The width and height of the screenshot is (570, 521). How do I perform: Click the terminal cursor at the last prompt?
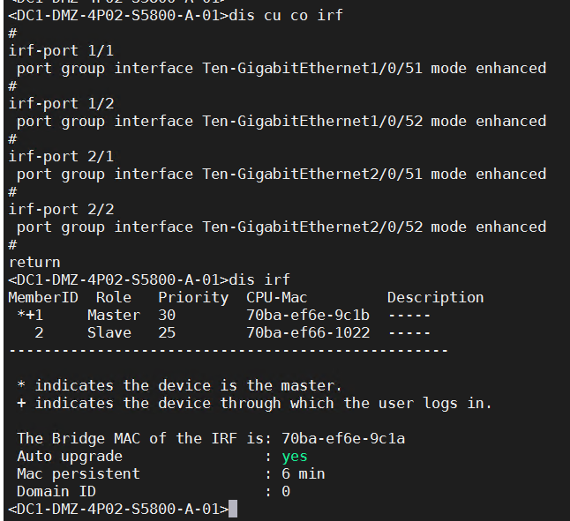click(x=233, y=510)
